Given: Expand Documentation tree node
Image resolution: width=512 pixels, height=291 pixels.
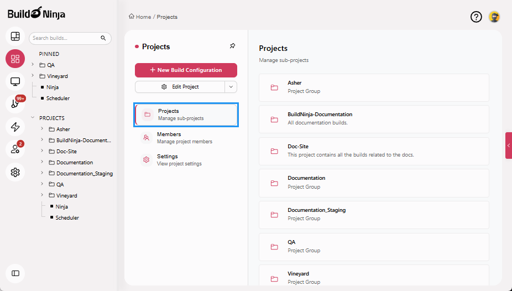Looking at the screenshot, I should (42, 162).
